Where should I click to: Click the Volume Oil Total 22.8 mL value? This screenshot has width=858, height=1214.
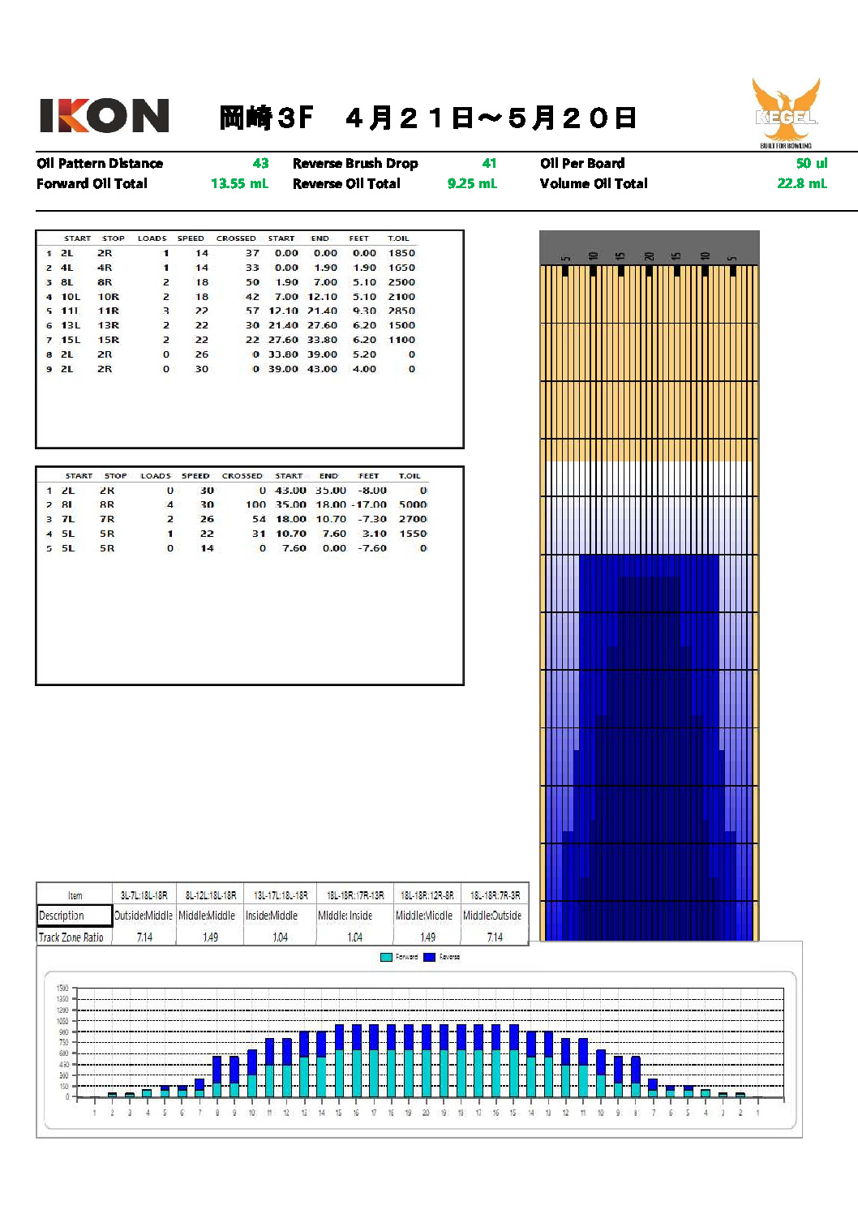801,183
